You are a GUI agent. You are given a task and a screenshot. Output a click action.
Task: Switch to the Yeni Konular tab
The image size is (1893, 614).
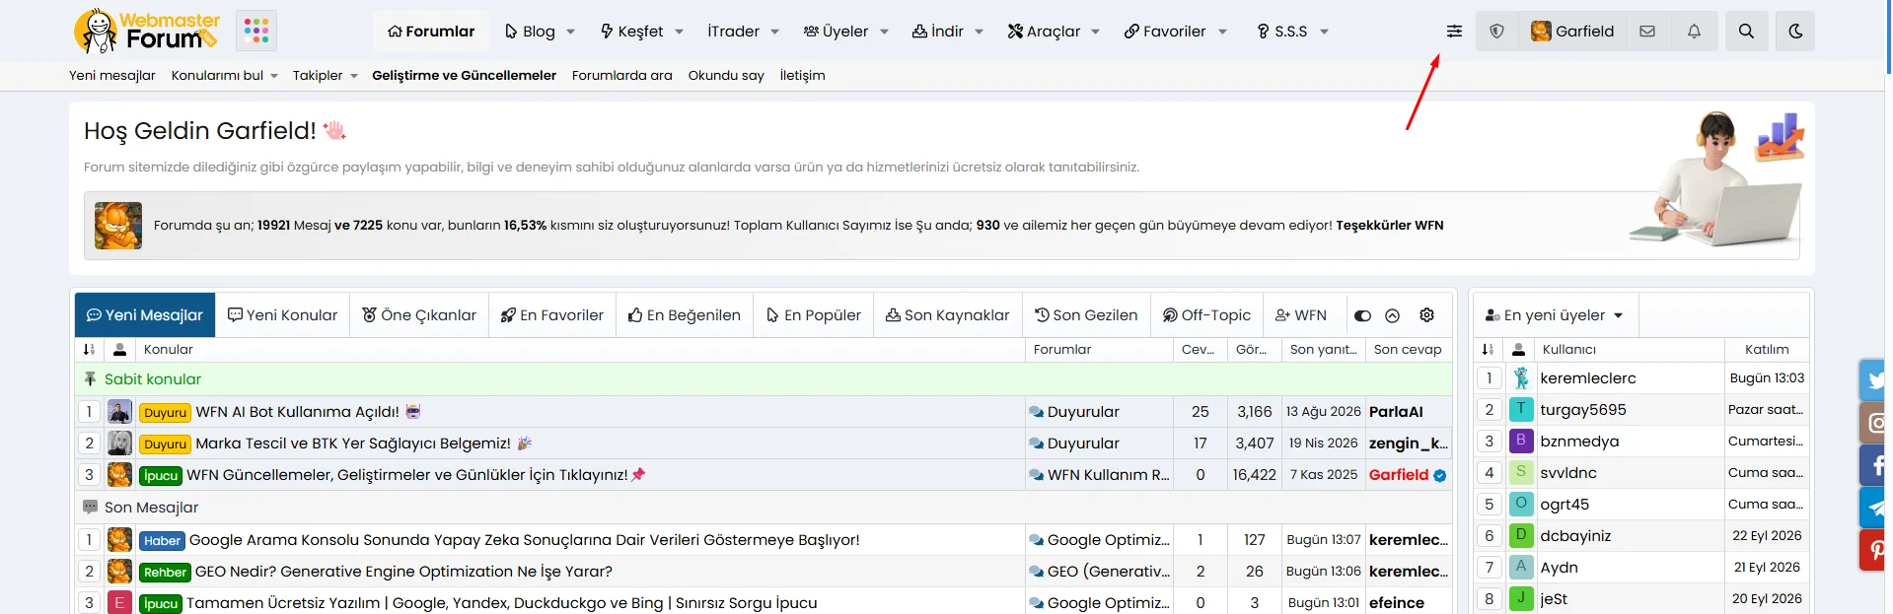pos(283,315)
